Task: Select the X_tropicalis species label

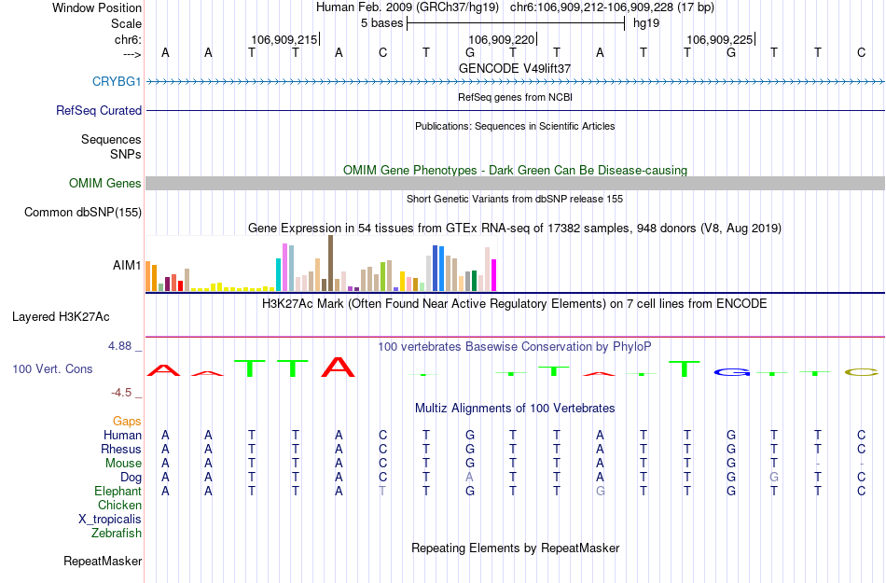Action: click(110, 520)
